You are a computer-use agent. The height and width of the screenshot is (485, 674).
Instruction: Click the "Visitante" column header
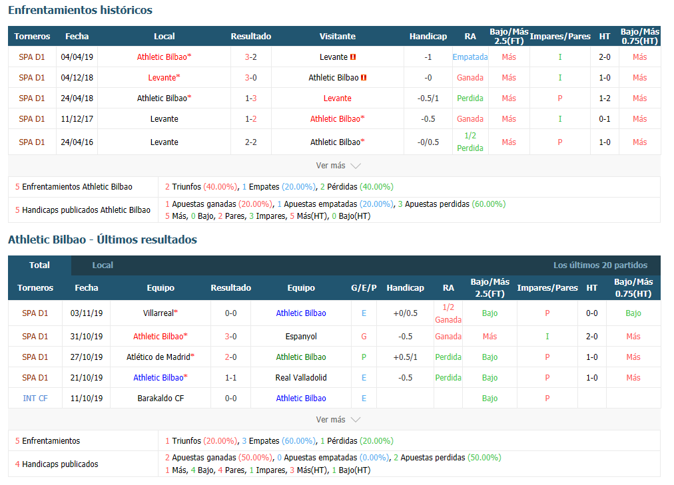(x=338, y=37)
